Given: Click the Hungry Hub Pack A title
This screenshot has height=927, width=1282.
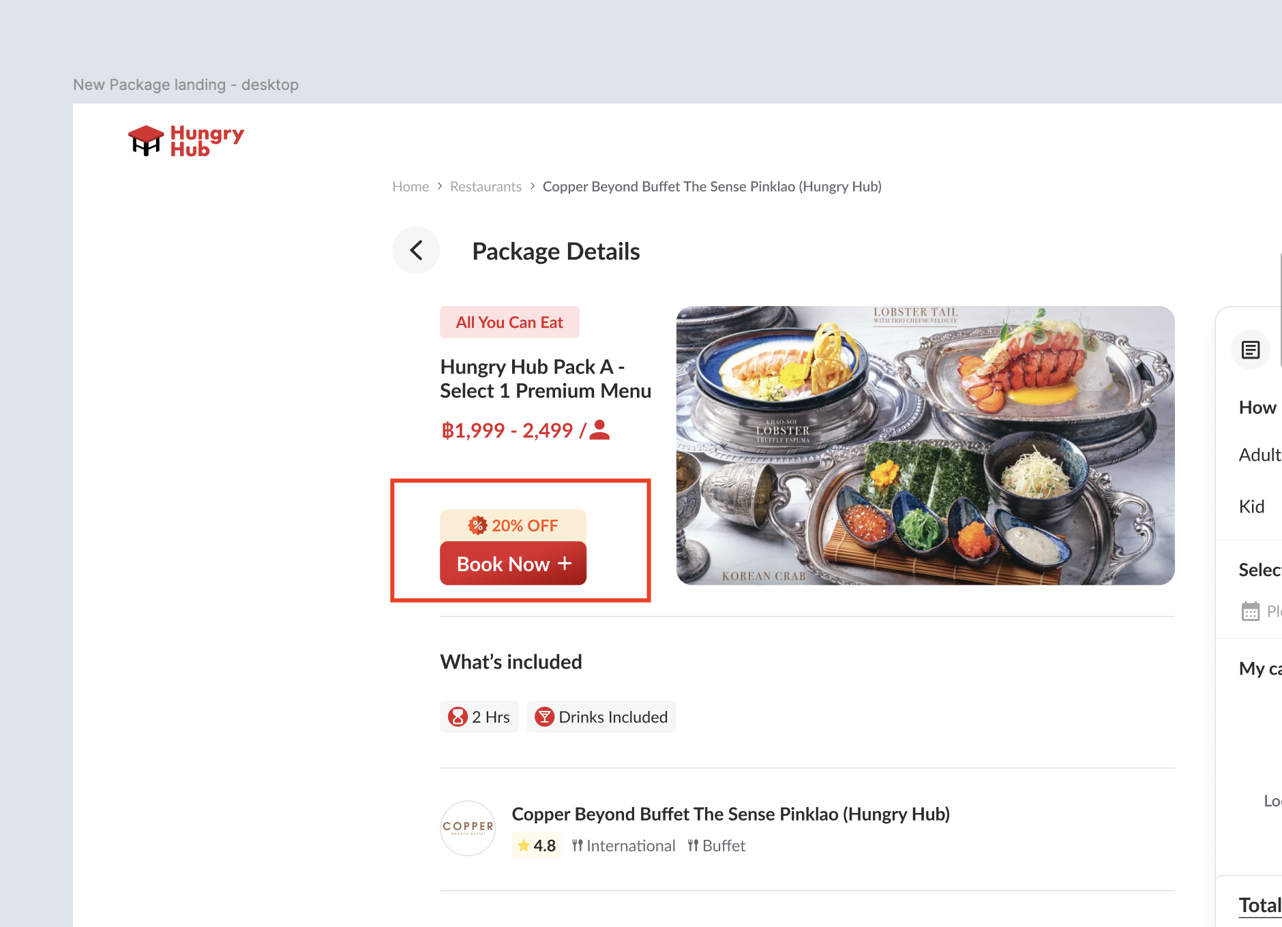Looking at the screenshot, I should pos(545,379).
